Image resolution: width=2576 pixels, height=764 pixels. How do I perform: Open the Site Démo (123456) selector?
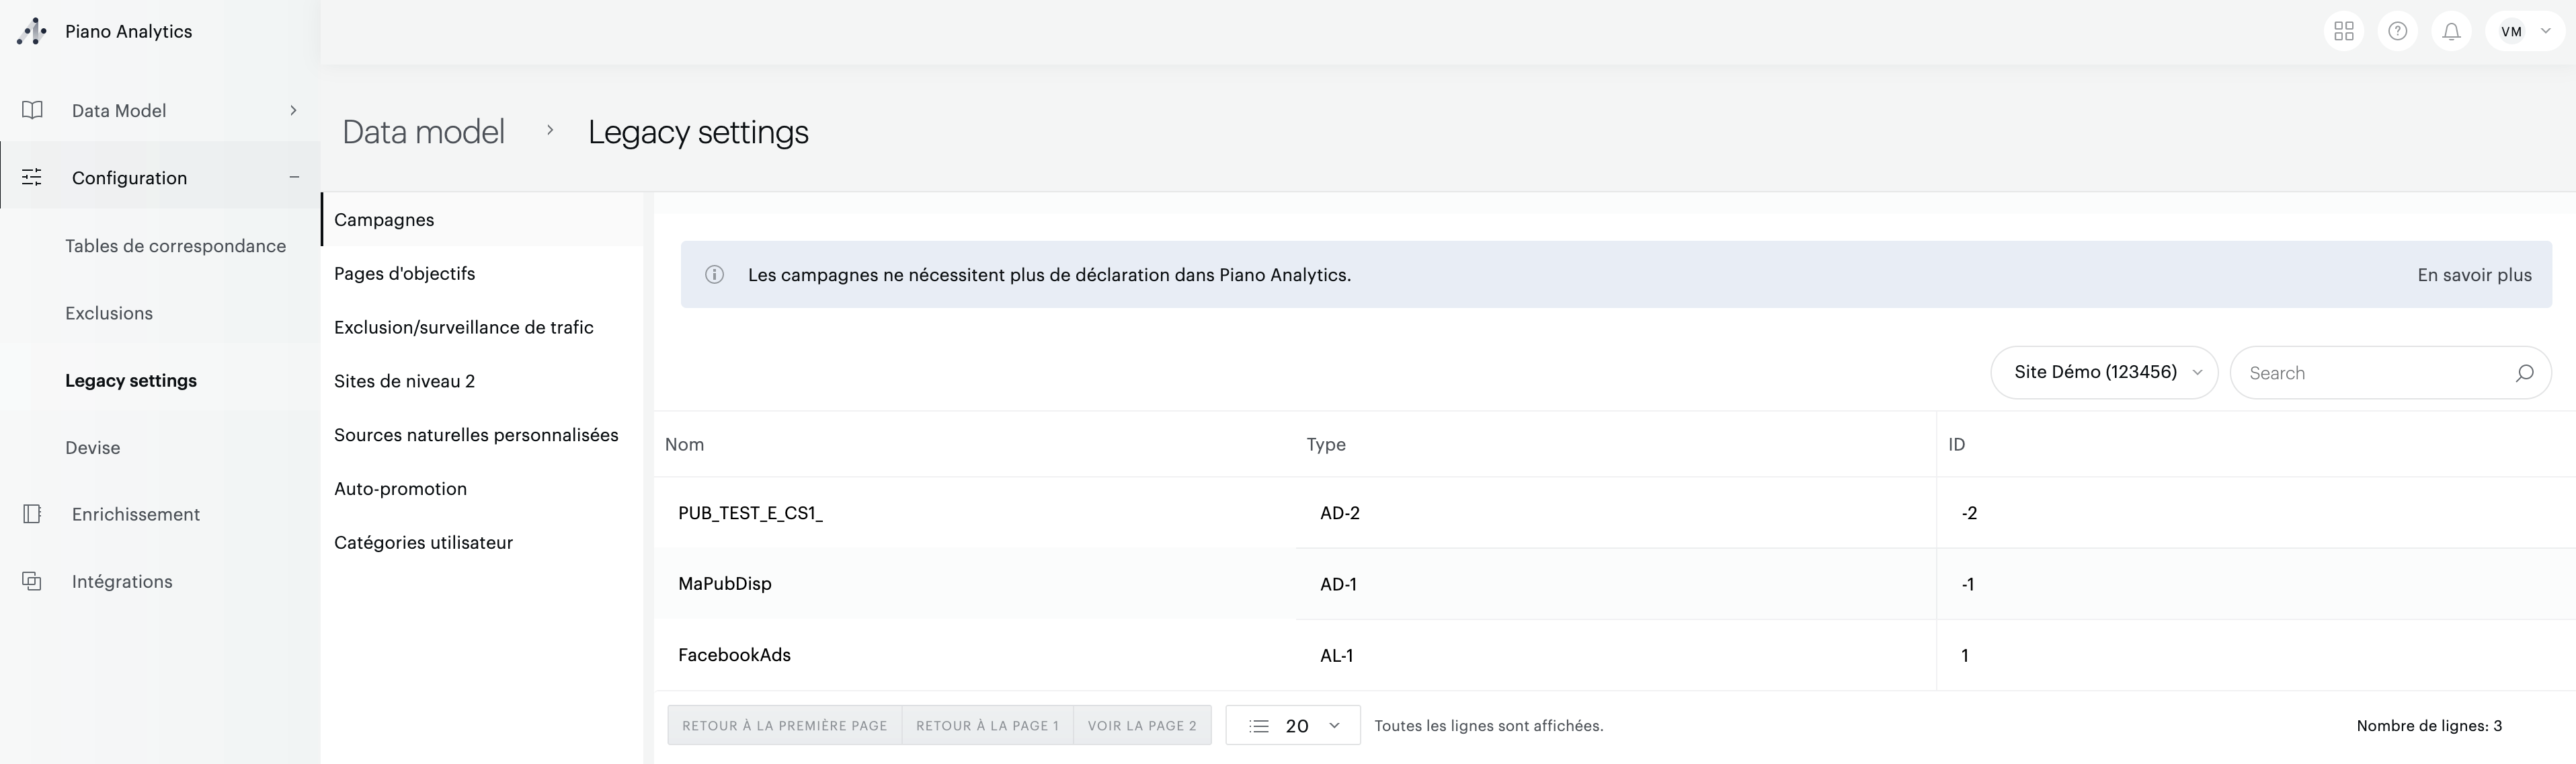tap(2103, 372)
